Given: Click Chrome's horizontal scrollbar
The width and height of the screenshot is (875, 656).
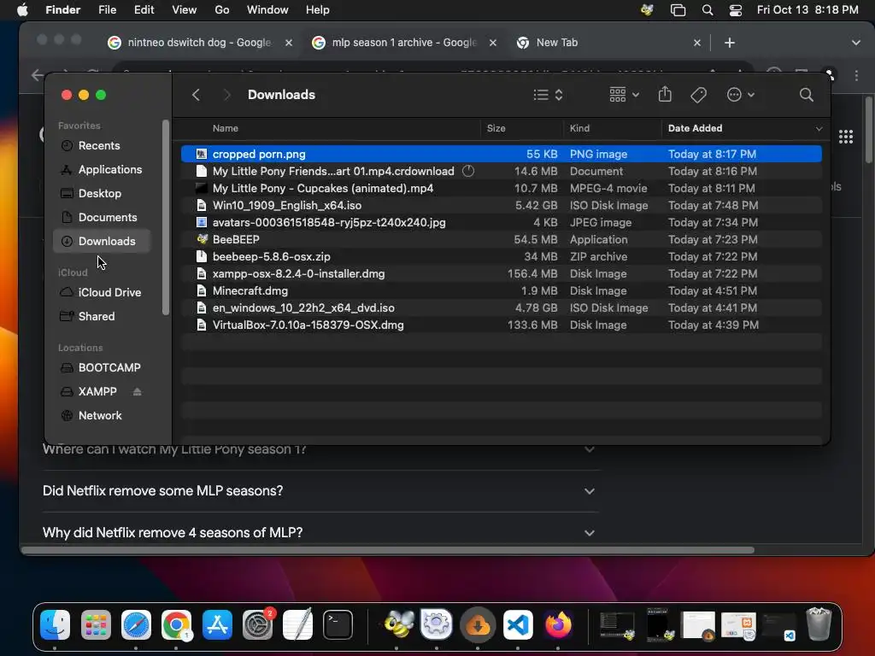Looking at the screenshot, I should click(388, 550).
